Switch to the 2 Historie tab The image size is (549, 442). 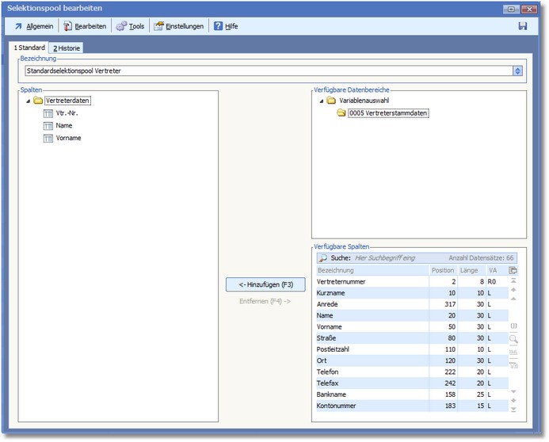pyautogui.click(x=67, y=48)
